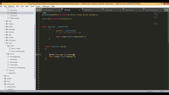Expand the core folder
The image size is (169, 95).
point(5,21)
